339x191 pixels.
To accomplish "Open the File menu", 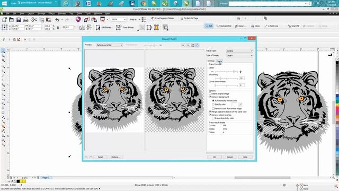I will pos(7,13).
